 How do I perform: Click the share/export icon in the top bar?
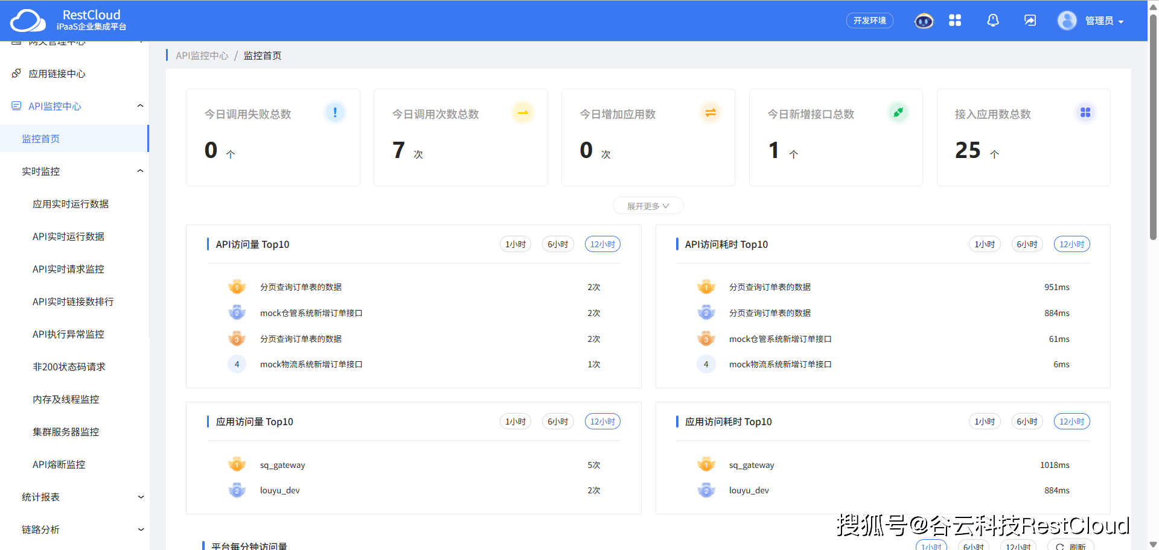click(x=1029, y=20)
